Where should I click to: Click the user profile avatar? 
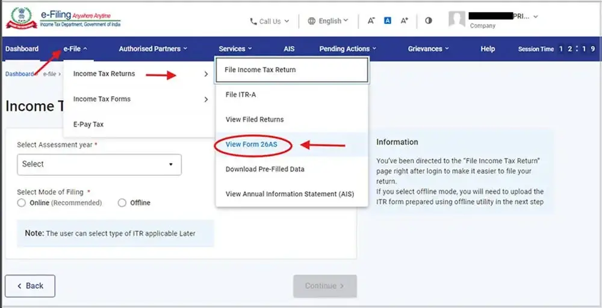pos(457,19)
